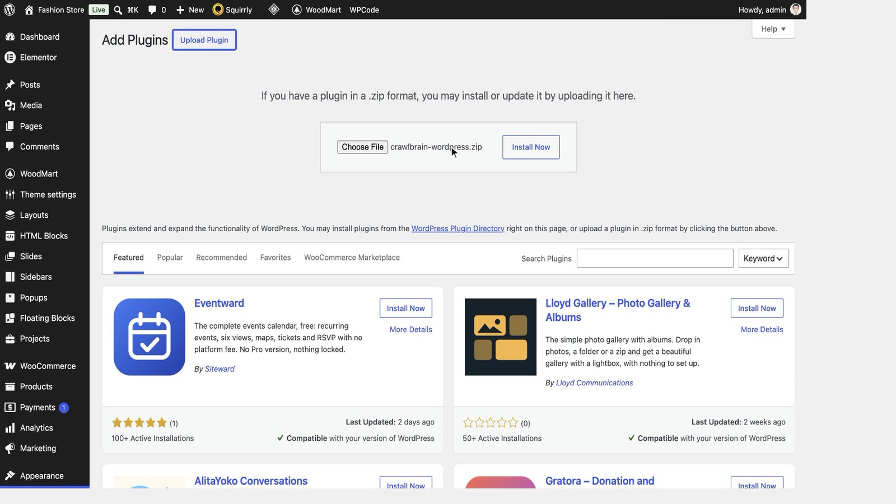Screen dimensions: 896x504
Task: Open the comments bubble icon in admin bar
Action: [x=152, y=10]
